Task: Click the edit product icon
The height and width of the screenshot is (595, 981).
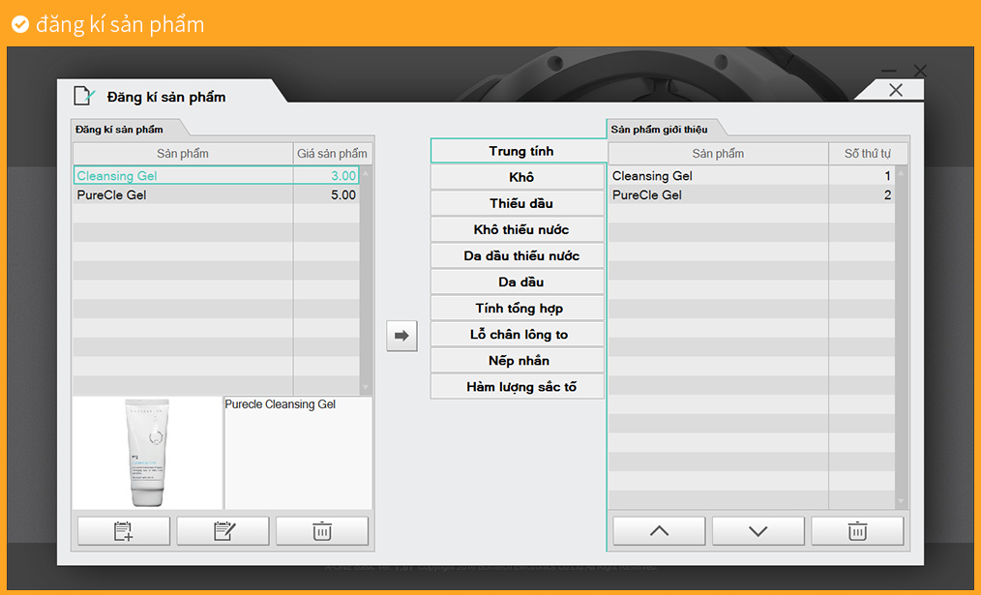Action: click(223, 530)
